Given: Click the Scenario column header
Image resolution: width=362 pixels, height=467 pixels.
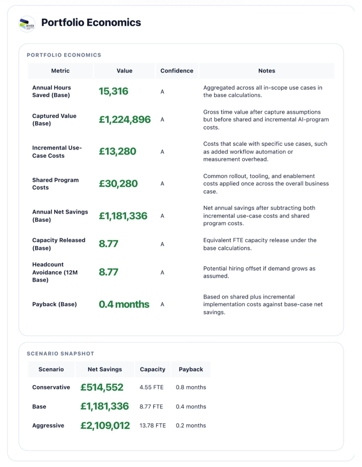Looking at the screenshot, I should (51, 369).
